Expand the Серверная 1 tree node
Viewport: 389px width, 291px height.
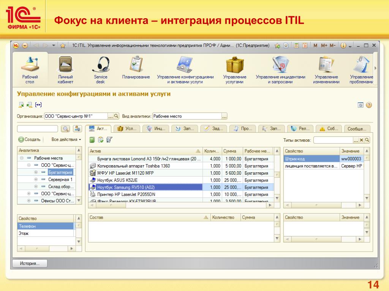click(x=36, y=179)
